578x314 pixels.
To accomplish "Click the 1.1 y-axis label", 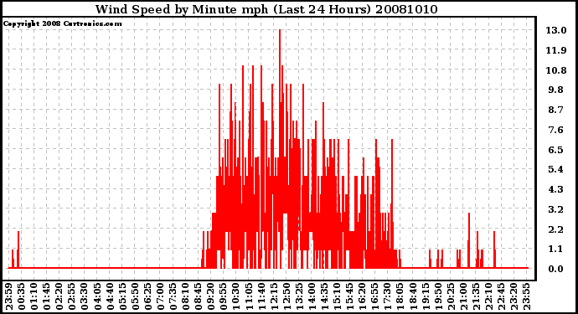I will (556, 249).
